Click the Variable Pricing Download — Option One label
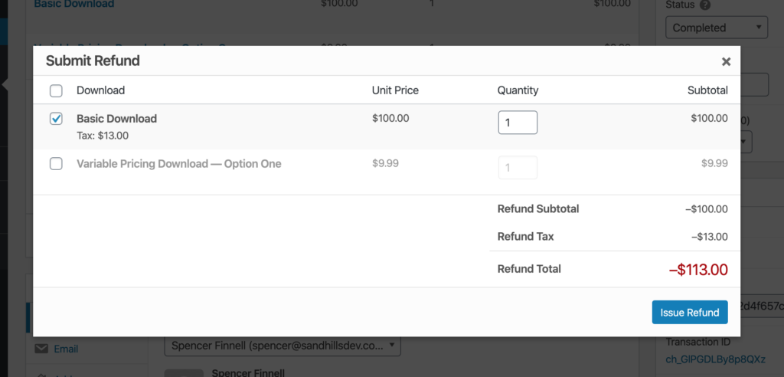The height and width of the screenshot is (377, 784). pyautogui.click(x=178, y=164)
